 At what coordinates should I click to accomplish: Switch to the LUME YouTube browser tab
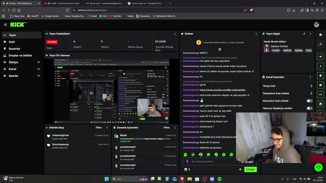tap(63, 3)
